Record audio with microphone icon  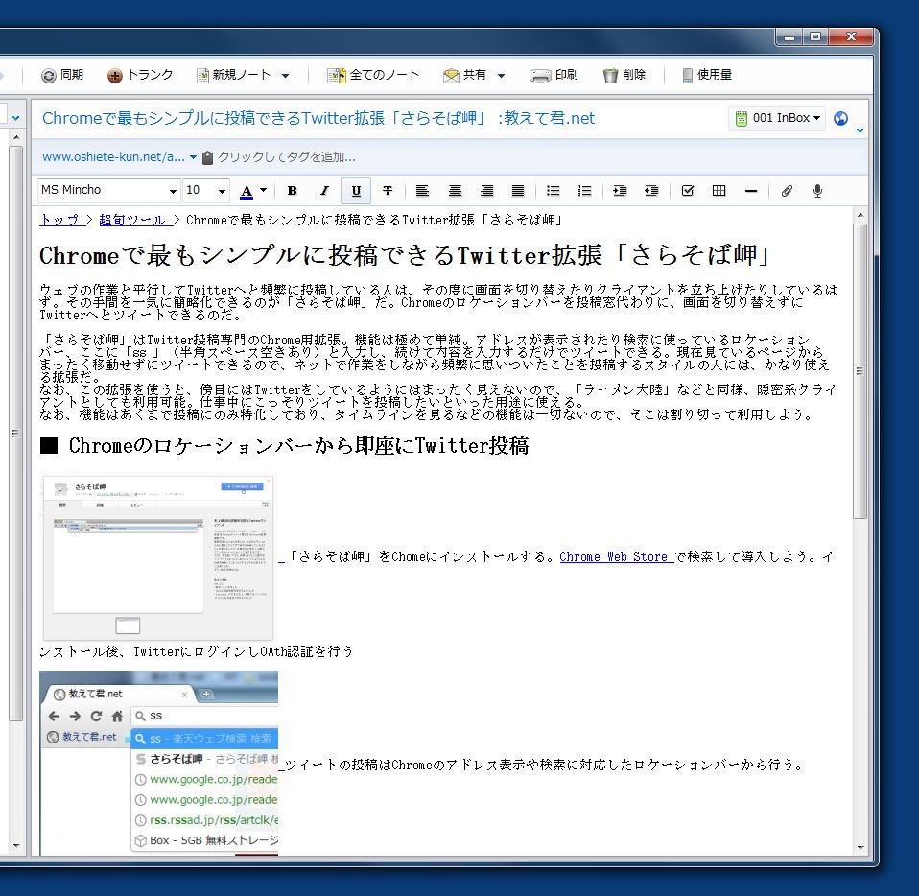tap(817, 191)
